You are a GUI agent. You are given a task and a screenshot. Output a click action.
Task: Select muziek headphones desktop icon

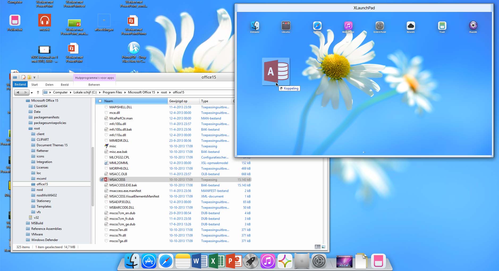pyautogui.click(x=45, y=23)
